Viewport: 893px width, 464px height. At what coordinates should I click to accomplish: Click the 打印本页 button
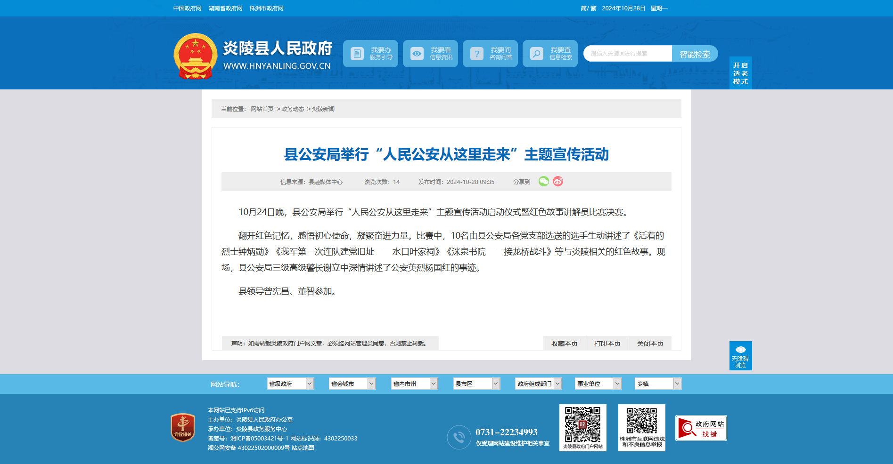[607, 344]
